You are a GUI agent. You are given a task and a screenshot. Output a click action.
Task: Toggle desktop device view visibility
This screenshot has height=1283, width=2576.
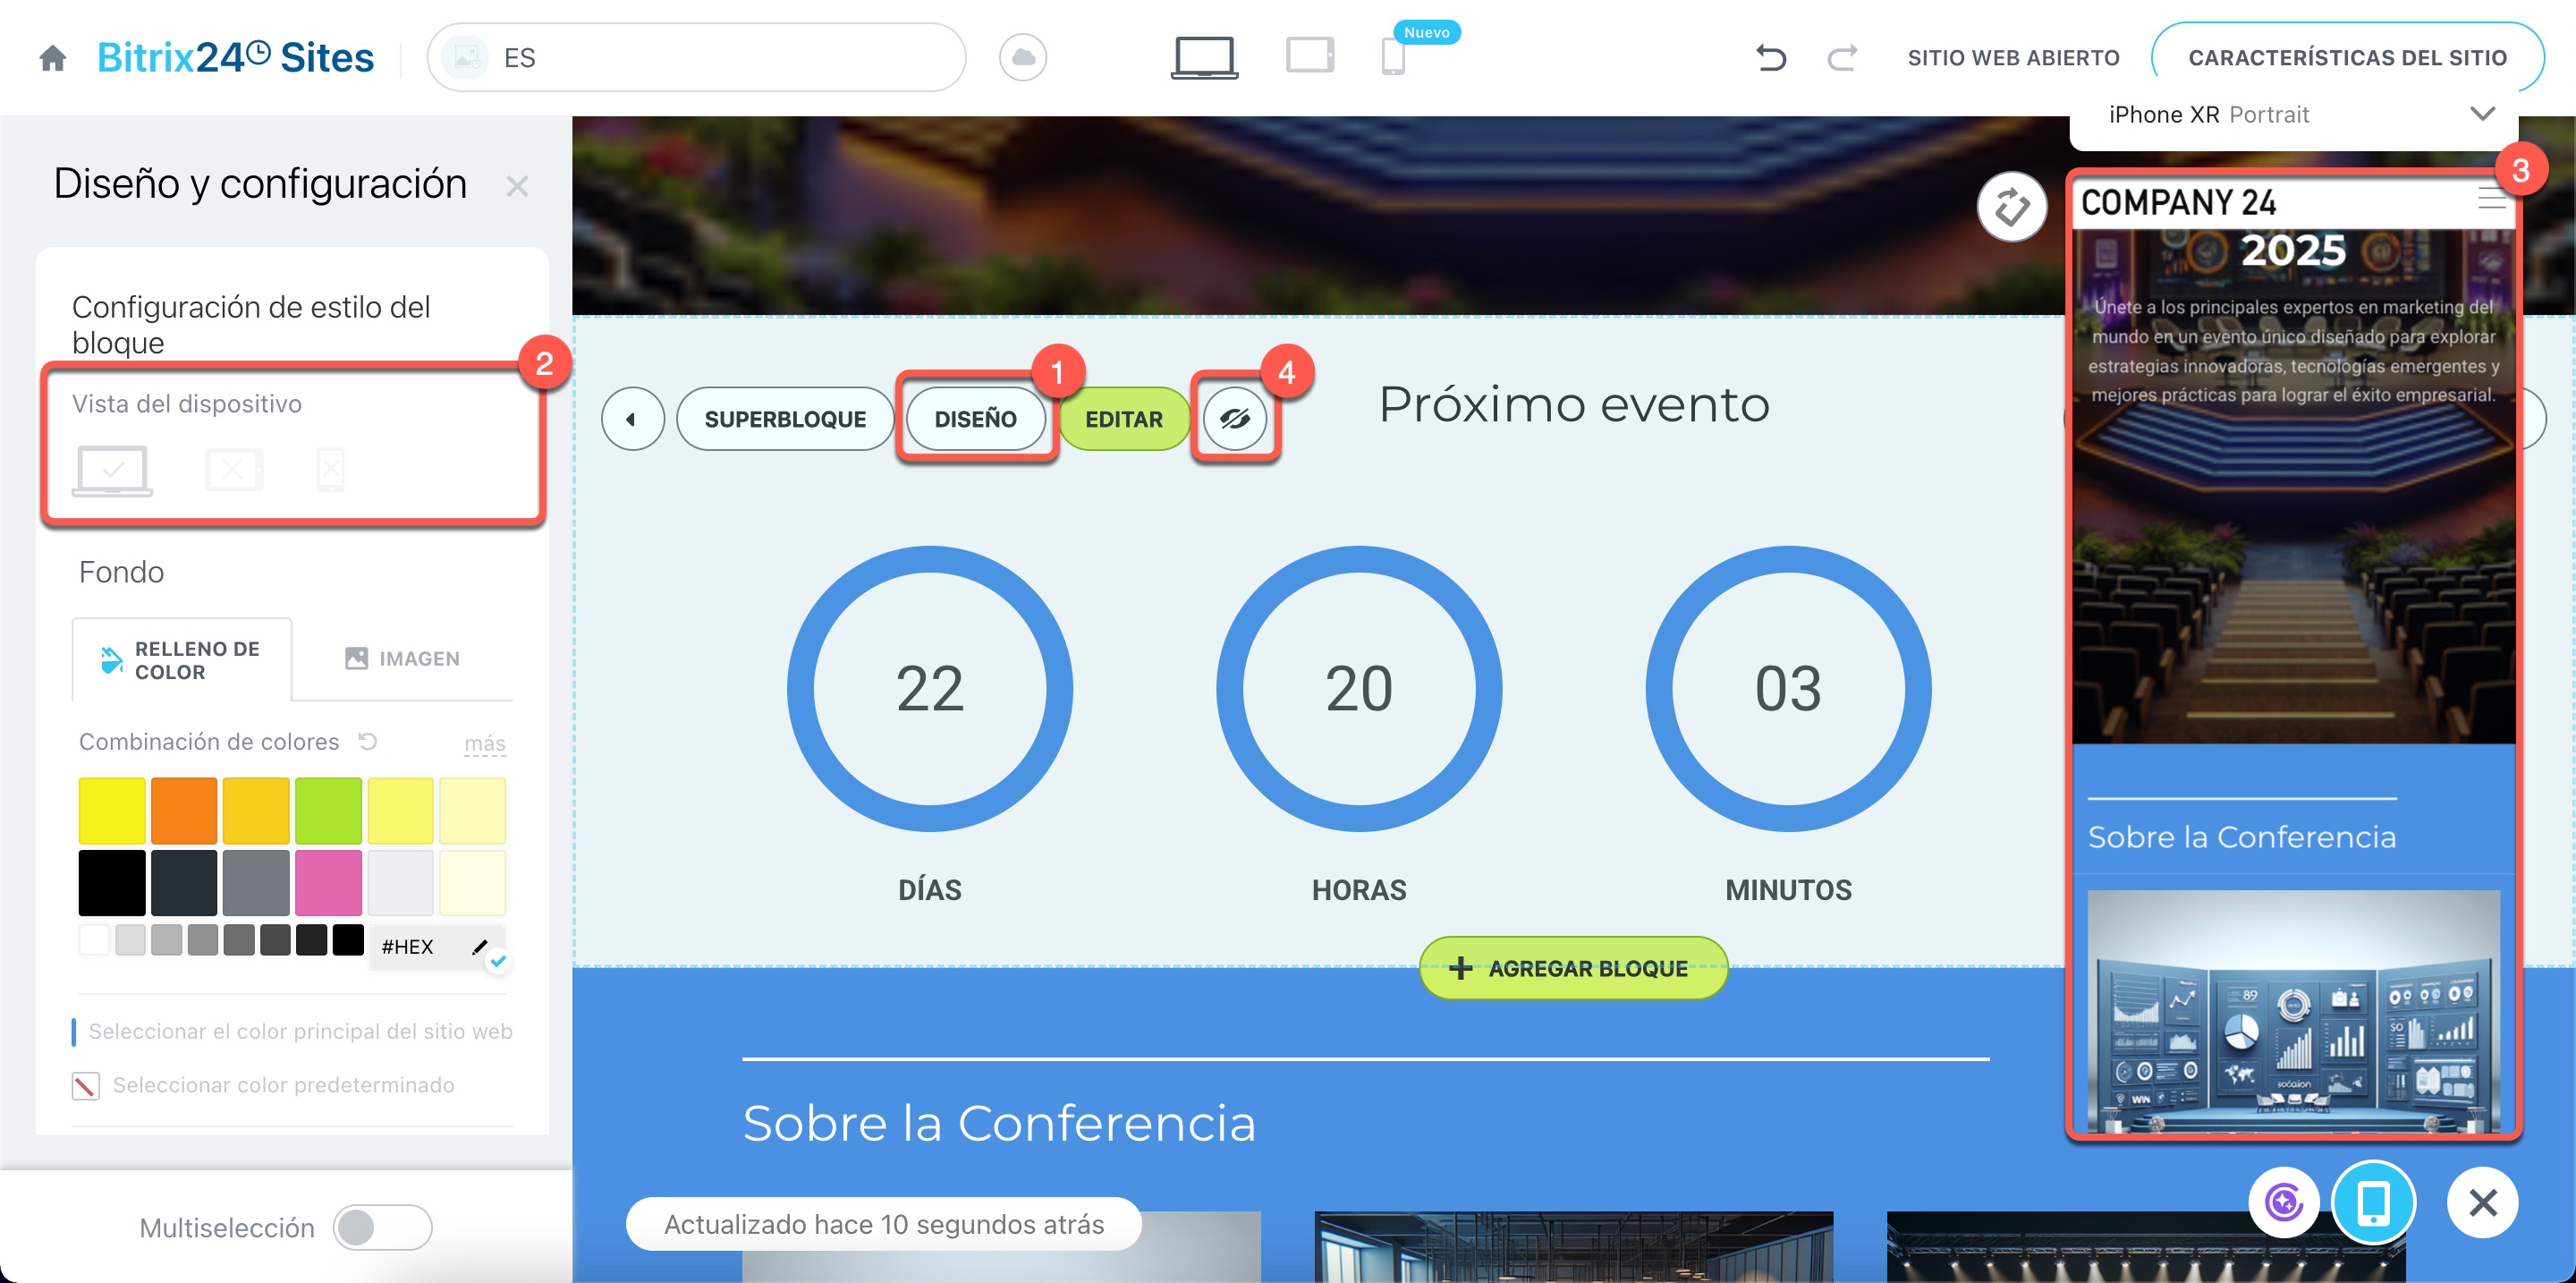coord(113,470)
